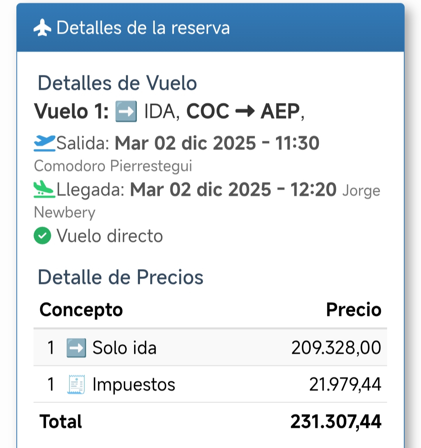The height and width of the screenshot is (448, 421).
Task: Click the arrow icon in Solo ida row
Action: [76, 348]
